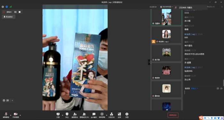Open the view layout dropdown at top
The image size is (224, 120).
pyautogui.click(x=166, y=7)
